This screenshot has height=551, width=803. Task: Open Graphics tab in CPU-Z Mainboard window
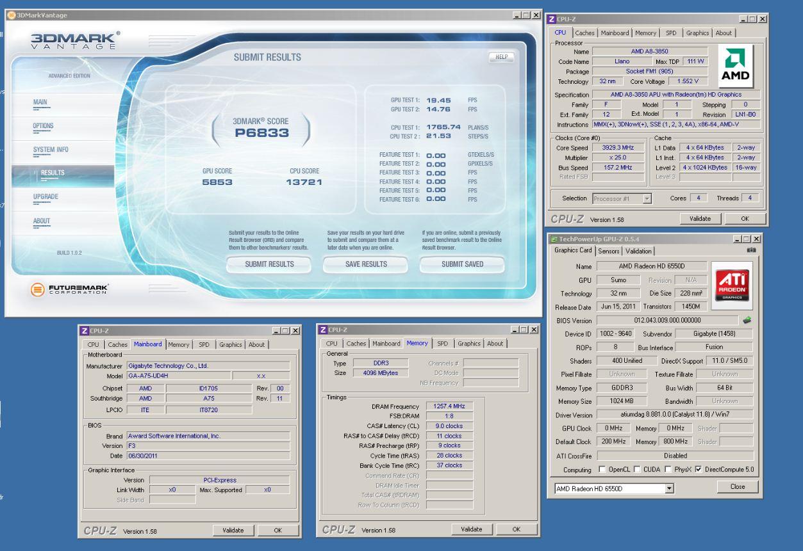coord(232,344)
